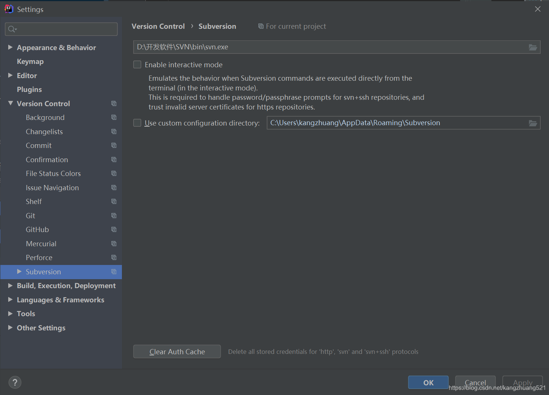This screenshot has height=395, width=549.
Task: Click the project-level icon beside Issue Navigation
Action: tap(114, 188)
